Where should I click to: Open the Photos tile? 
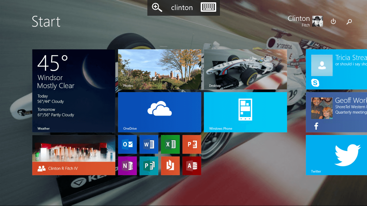(160, 69)
